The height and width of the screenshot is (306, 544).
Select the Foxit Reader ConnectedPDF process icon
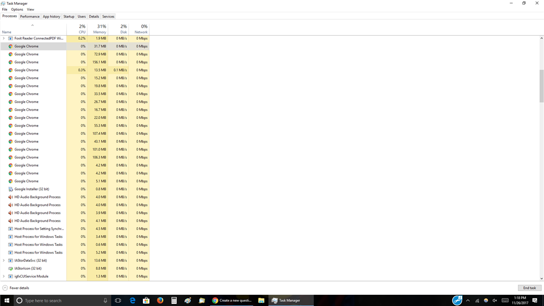(11, 38)
